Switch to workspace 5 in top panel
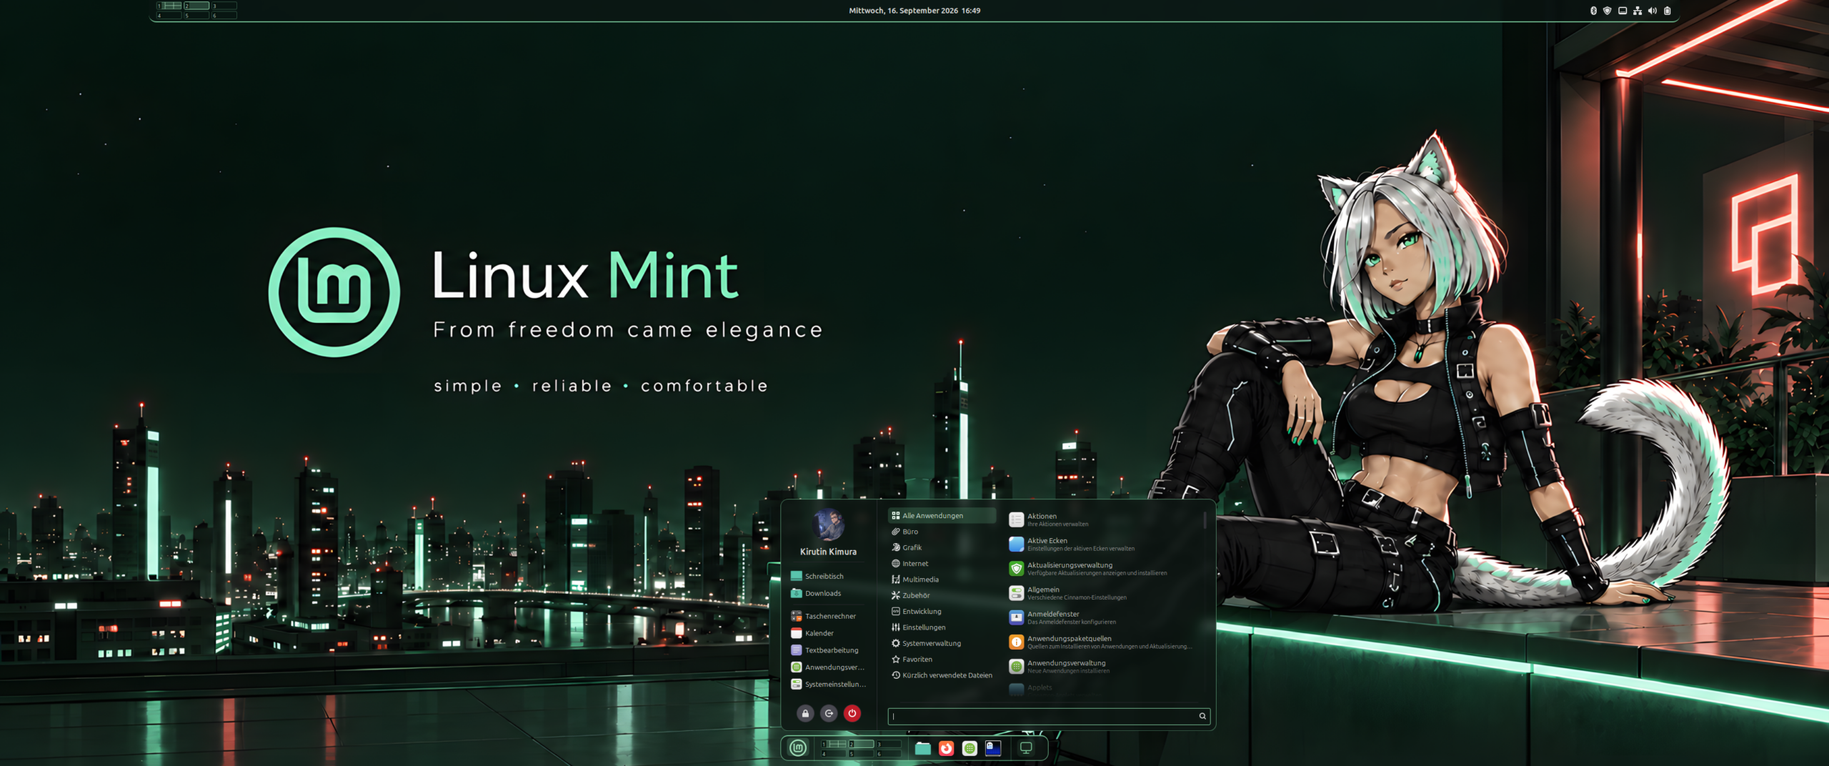 [x=196, y=15]
